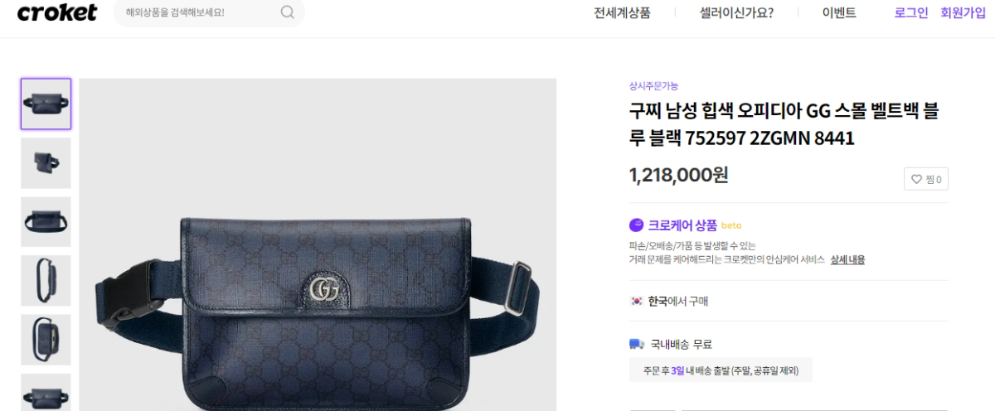Click the croket logo
Image resolution: width=995 pixels, height=411 pixels.
56,12
